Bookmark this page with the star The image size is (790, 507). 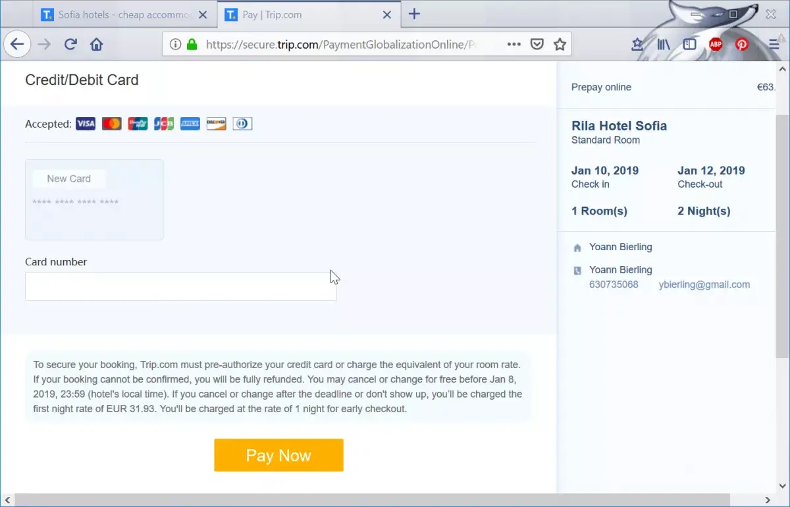tap(560, 44)
